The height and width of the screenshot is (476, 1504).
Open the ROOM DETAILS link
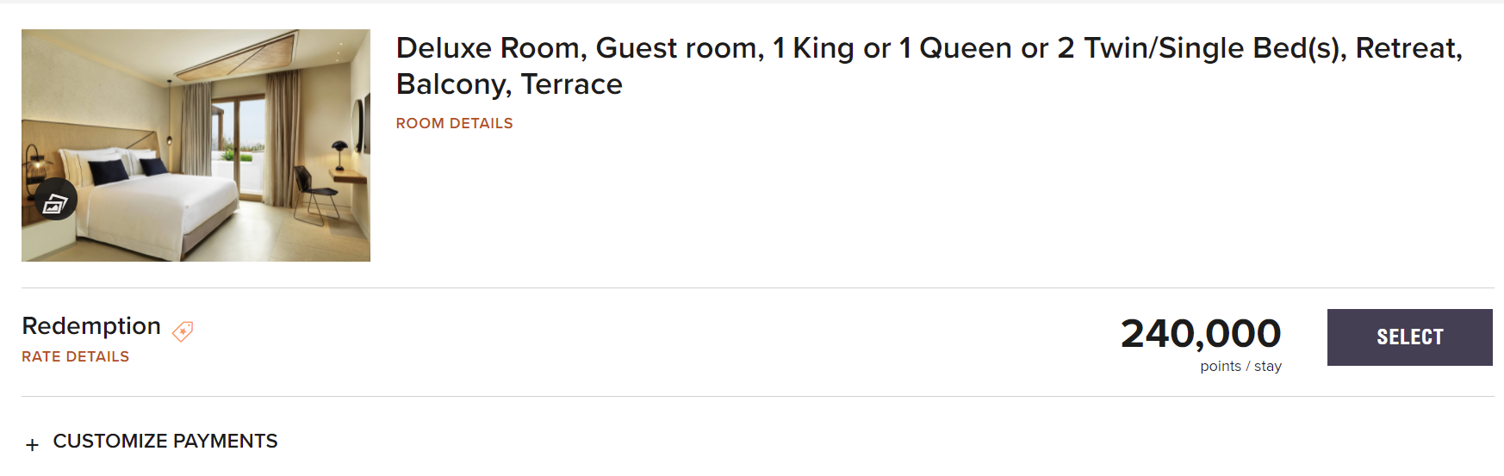tap(454, 123)
